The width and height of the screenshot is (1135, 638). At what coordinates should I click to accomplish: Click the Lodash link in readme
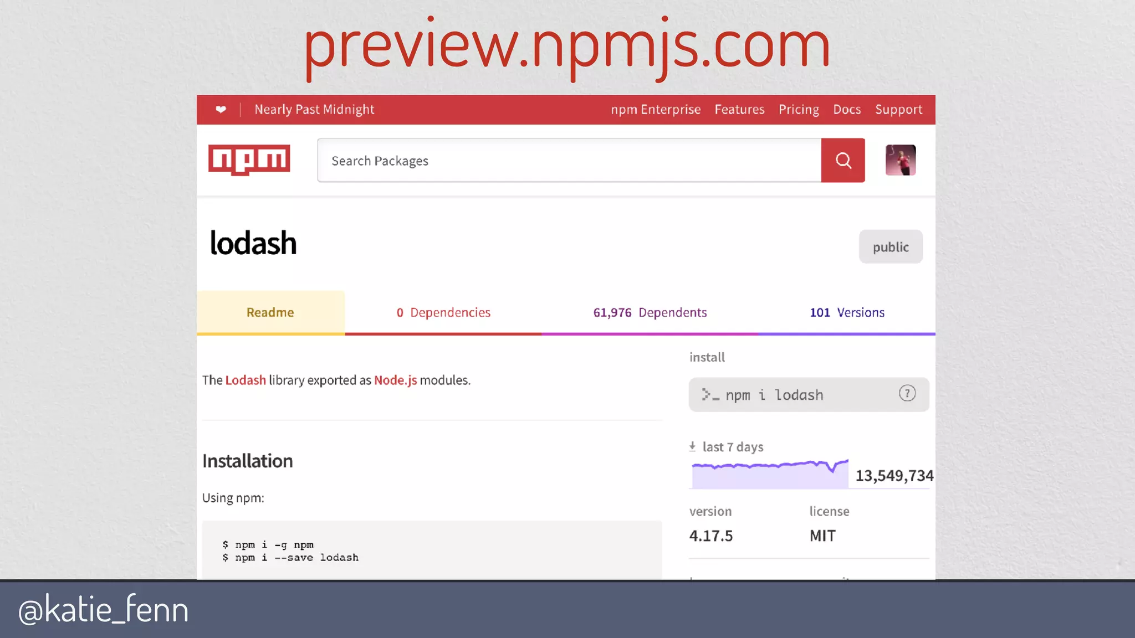(x=246, y=380)
